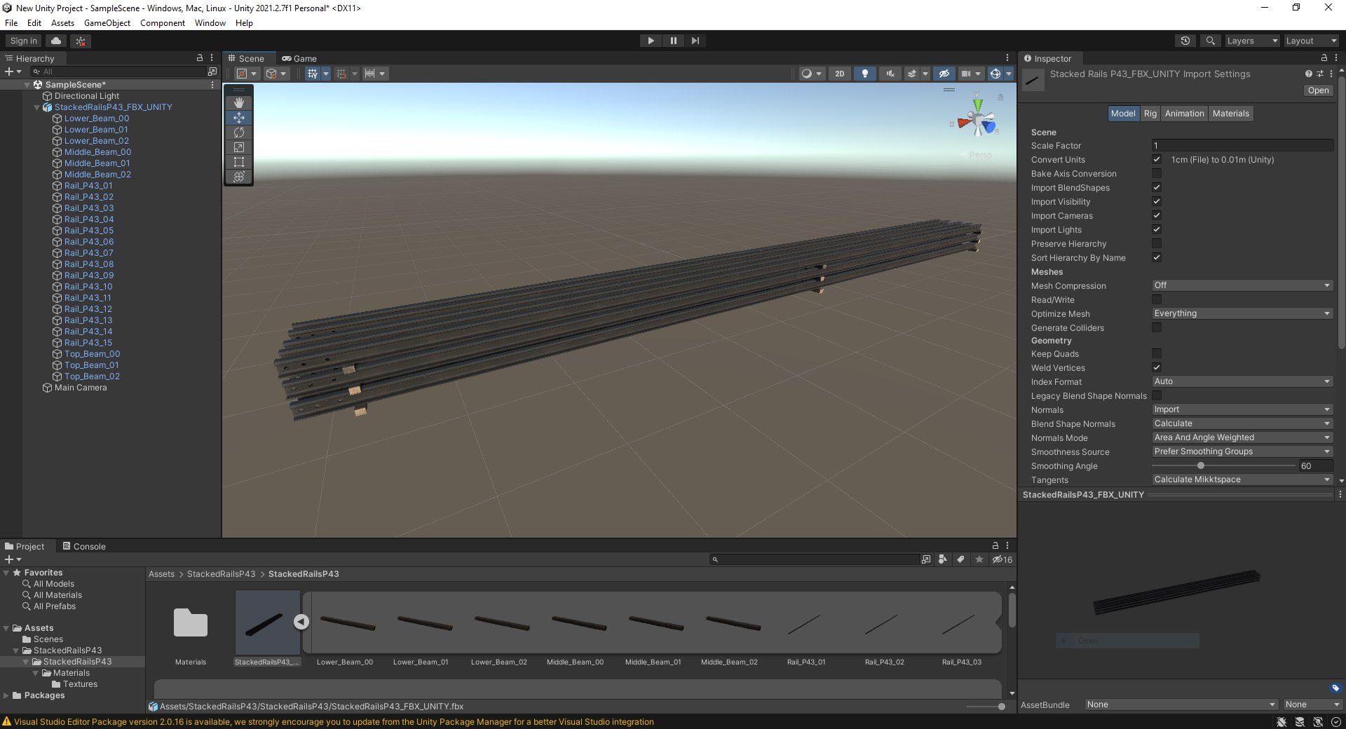Select the Move tool in Scene toolbar
1346x729 pixels.
tap(239, 118)
